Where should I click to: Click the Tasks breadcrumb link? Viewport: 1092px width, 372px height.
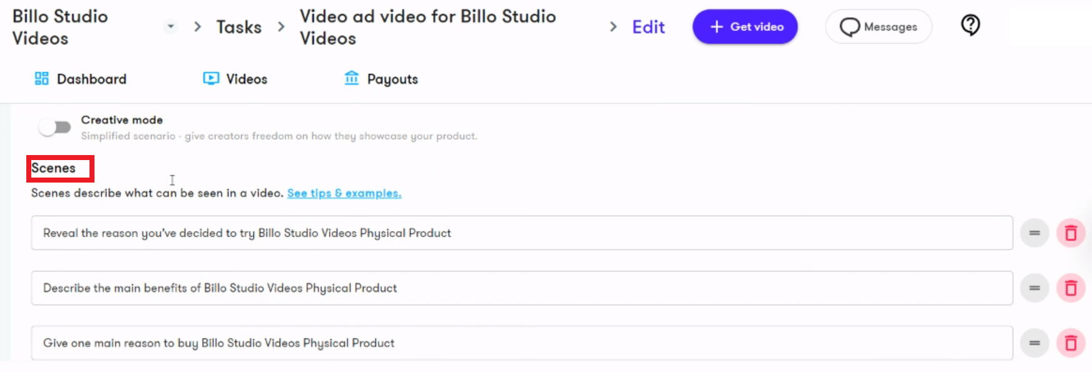(x=239, y=27)
